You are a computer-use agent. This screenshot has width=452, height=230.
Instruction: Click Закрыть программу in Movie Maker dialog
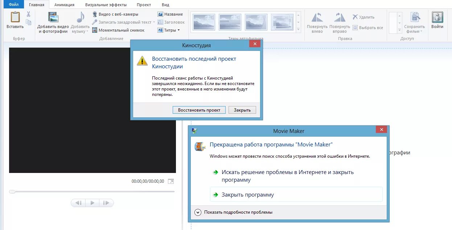[296, 194]
